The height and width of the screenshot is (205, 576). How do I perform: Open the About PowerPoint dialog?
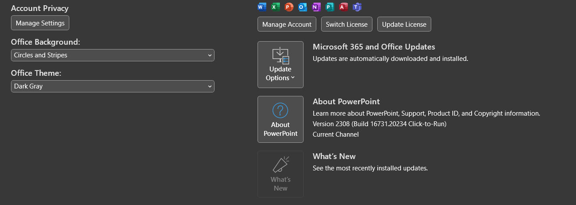[x=280, y=119]
